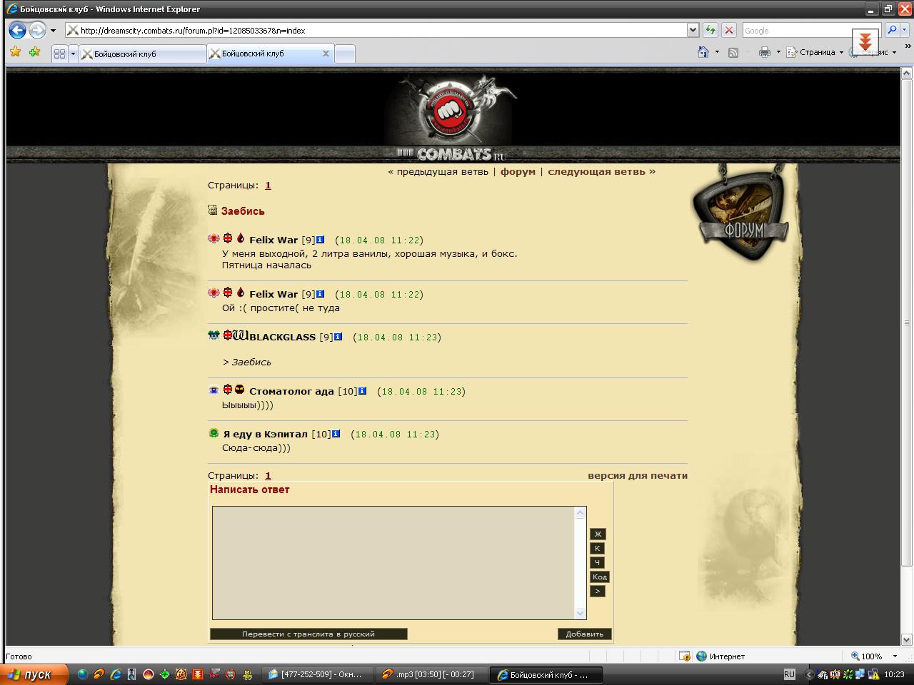
Task: Expand the Home button dropdown arrow
Action: (x=717, y=52)
